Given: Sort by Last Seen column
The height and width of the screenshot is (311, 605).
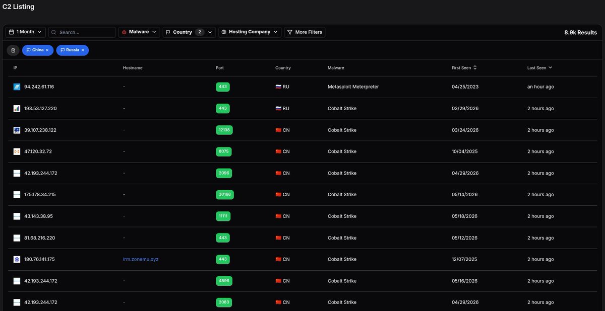Looking at the screenshot, I should pos(539,67).
